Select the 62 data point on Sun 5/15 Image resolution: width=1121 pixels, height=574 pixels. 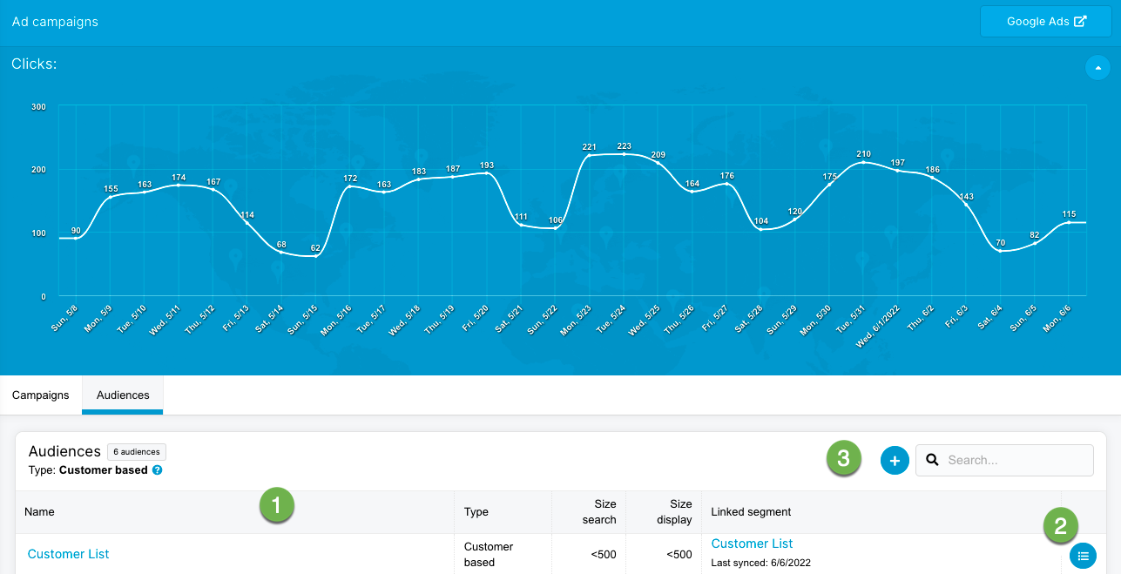(315, 256)
